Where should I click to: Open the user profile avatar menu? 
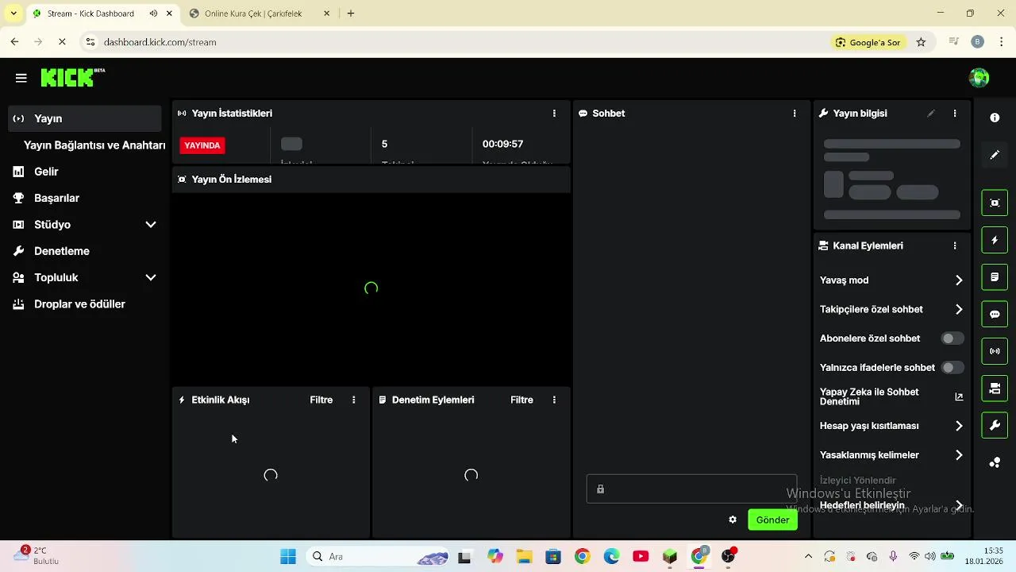pyautogui.click(x=979, y=78)
